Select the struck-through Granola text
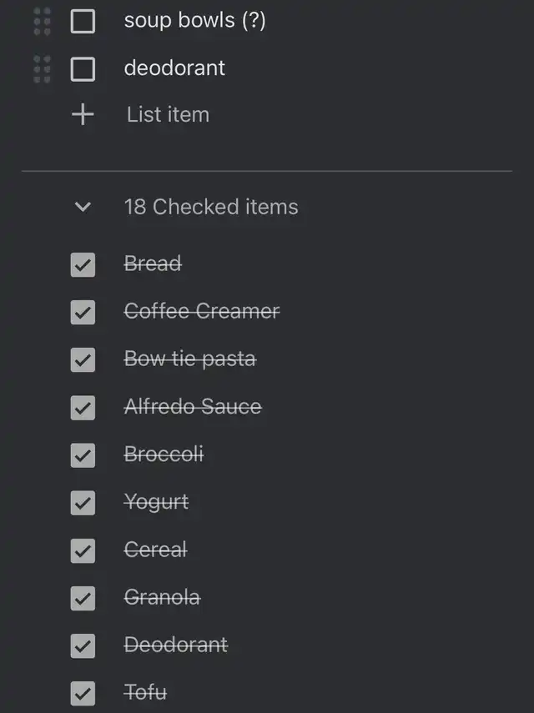The height and width of the screenshot is (713, 534). (x=162, y=597)
